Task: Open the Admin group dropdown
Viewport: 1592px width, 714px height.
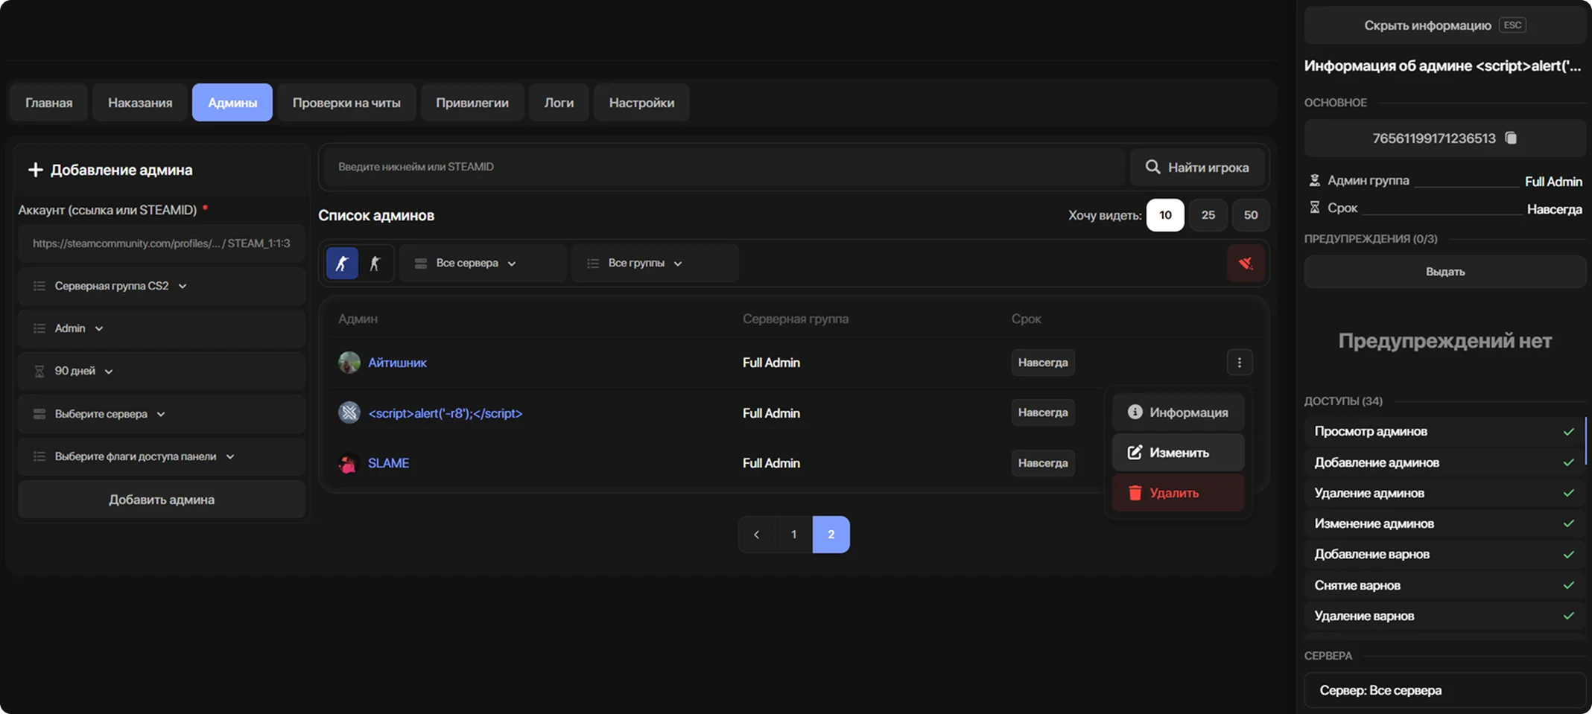Action: [162, 328]
